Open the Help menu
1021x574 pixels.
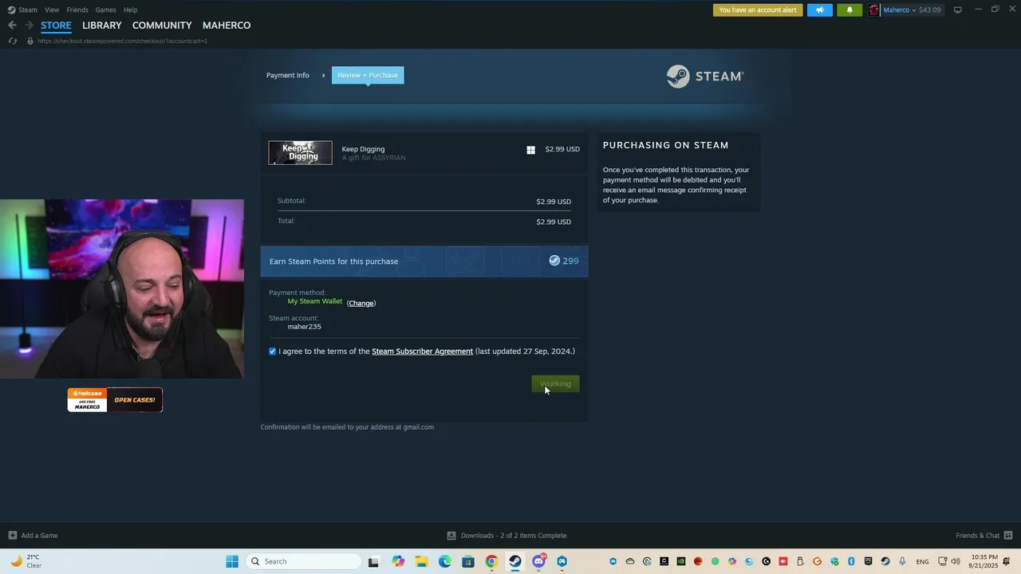click(130, 10)
